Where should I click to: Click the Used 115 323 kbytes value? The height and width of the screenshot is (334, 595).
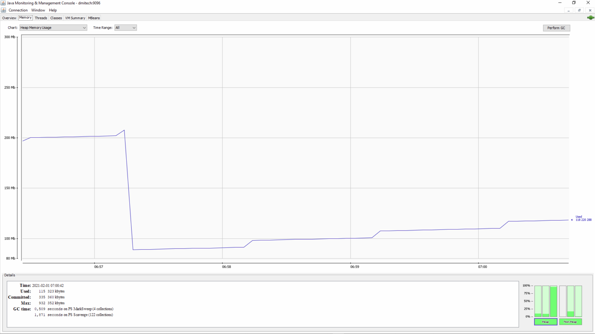tap(52, 291)
